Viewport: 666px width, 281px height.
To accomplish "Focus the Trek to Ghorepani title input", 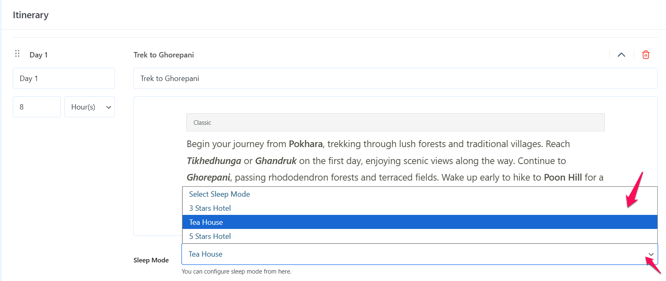I will 395,79.
